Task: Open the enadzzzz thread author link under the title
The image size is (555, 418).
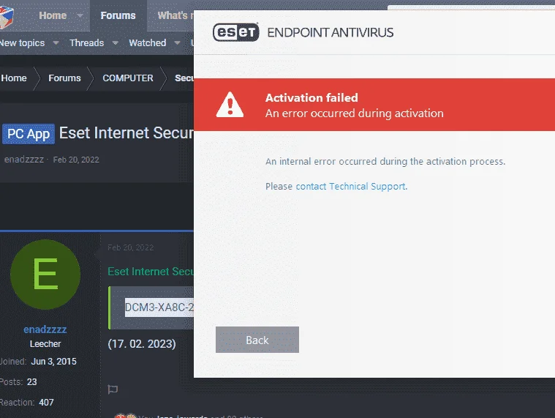Action: coord(24,160)
